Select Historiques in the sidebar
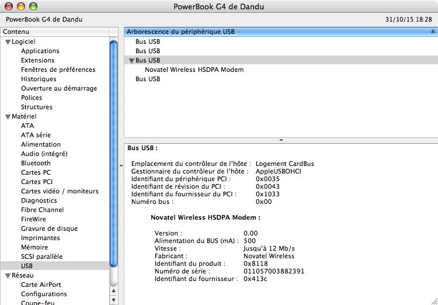438x305 pixels. (x=39, y=79)
